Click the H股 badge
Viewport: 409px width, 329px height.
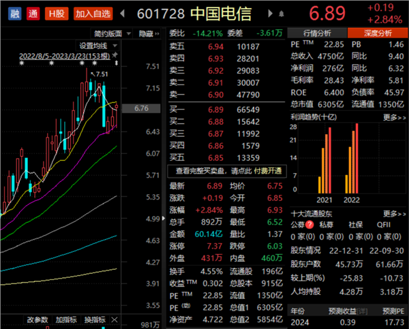[55, 13]
